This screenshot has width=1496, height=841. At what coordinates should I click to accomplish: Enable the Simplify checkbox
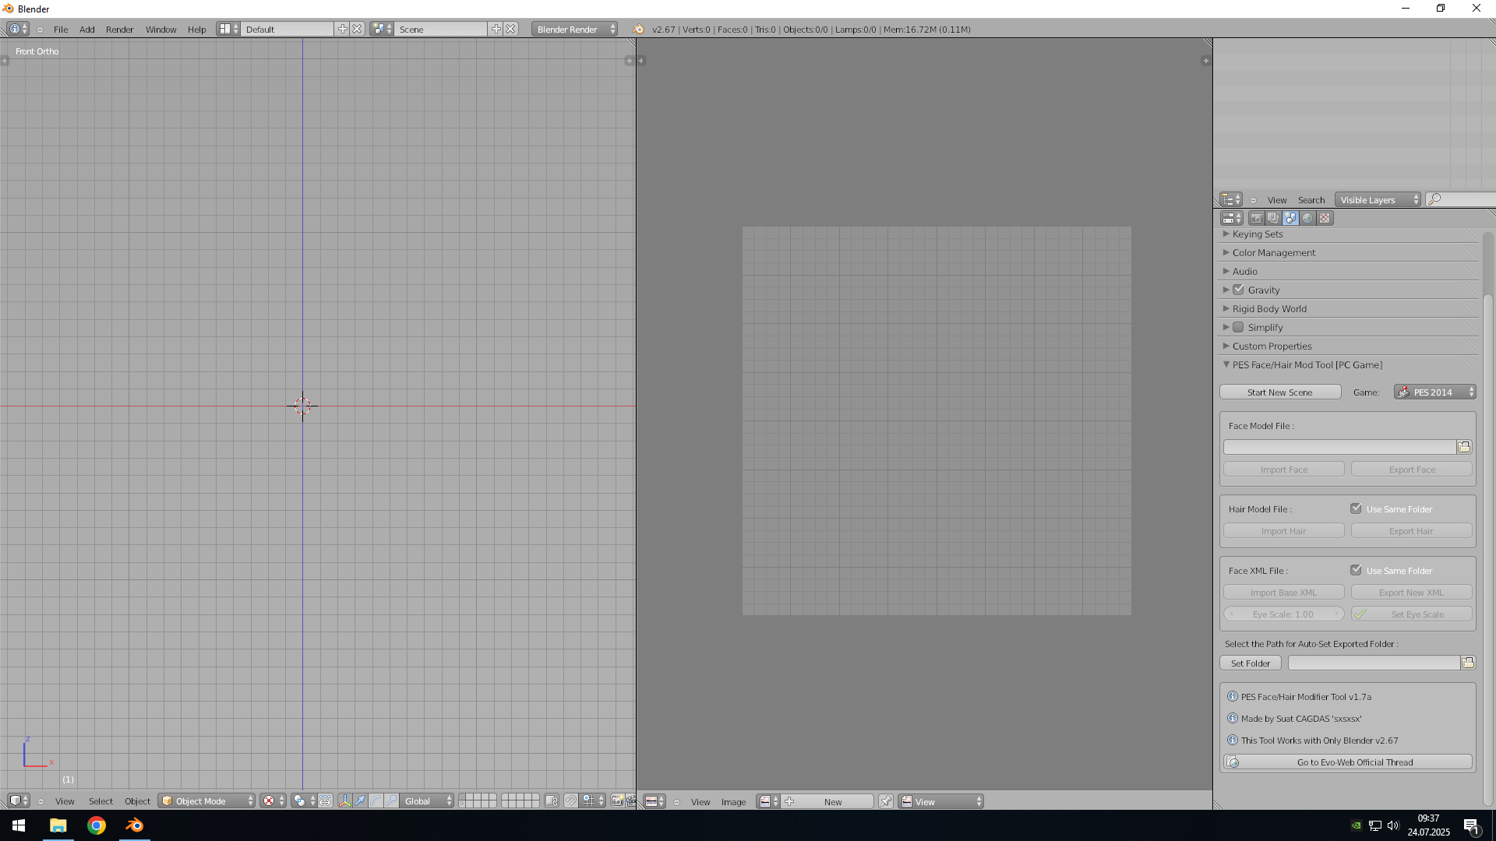1238,327
